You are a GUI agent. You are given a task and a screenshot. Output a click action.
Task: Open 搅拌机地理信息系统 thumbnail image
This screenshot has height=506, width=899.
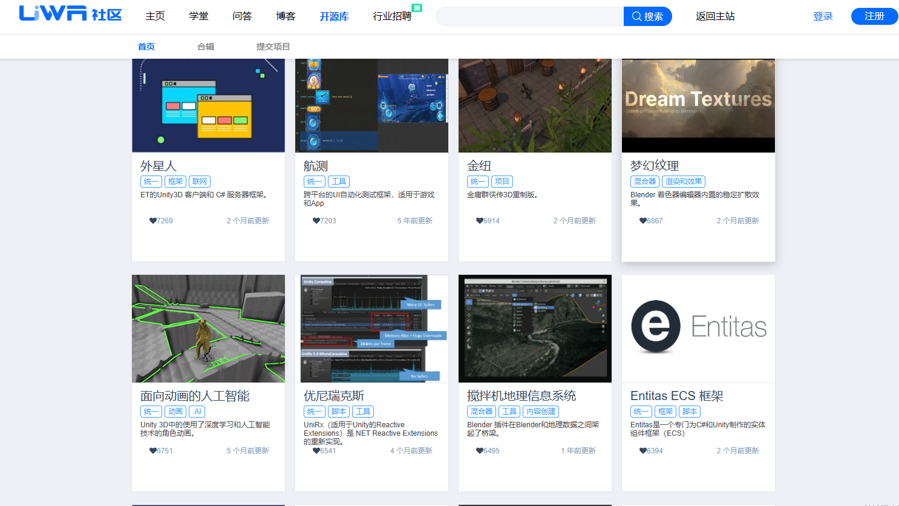coord(535,329)
